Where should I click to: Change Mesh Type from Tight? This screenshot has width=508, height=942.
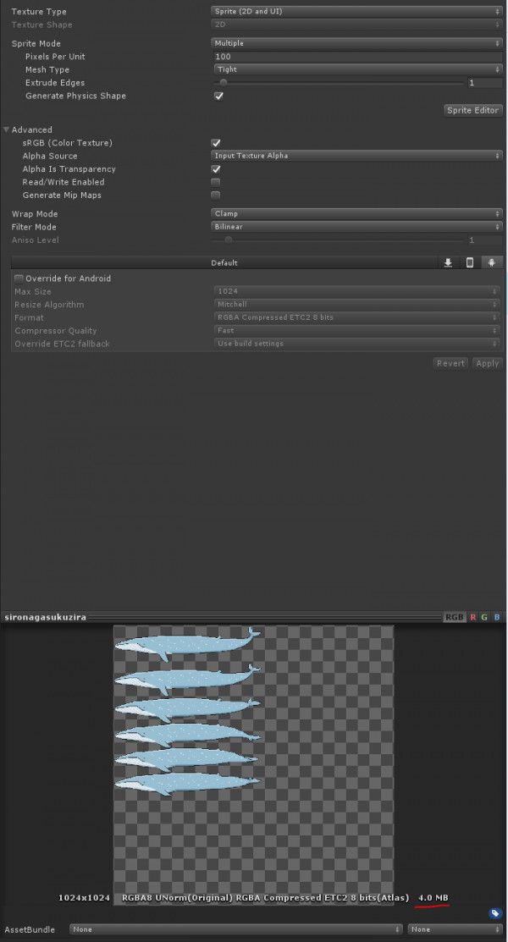tap(359, 69)
